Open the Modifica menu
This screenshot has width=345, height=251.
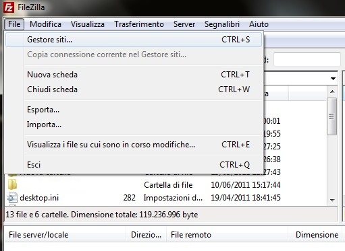45,24
